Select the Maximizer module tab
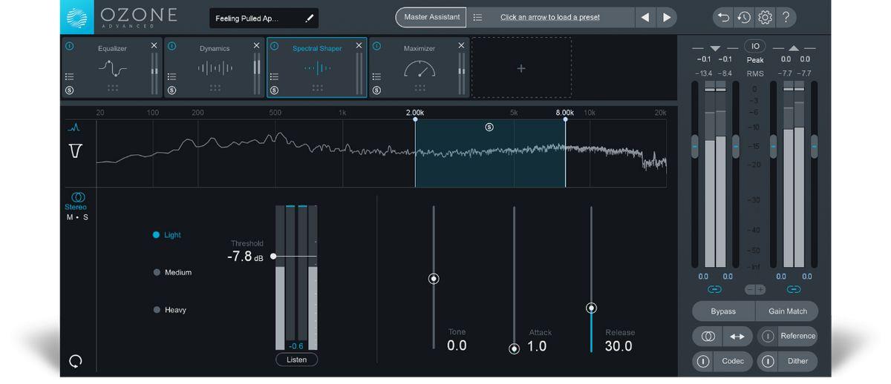 click(420, 67)
